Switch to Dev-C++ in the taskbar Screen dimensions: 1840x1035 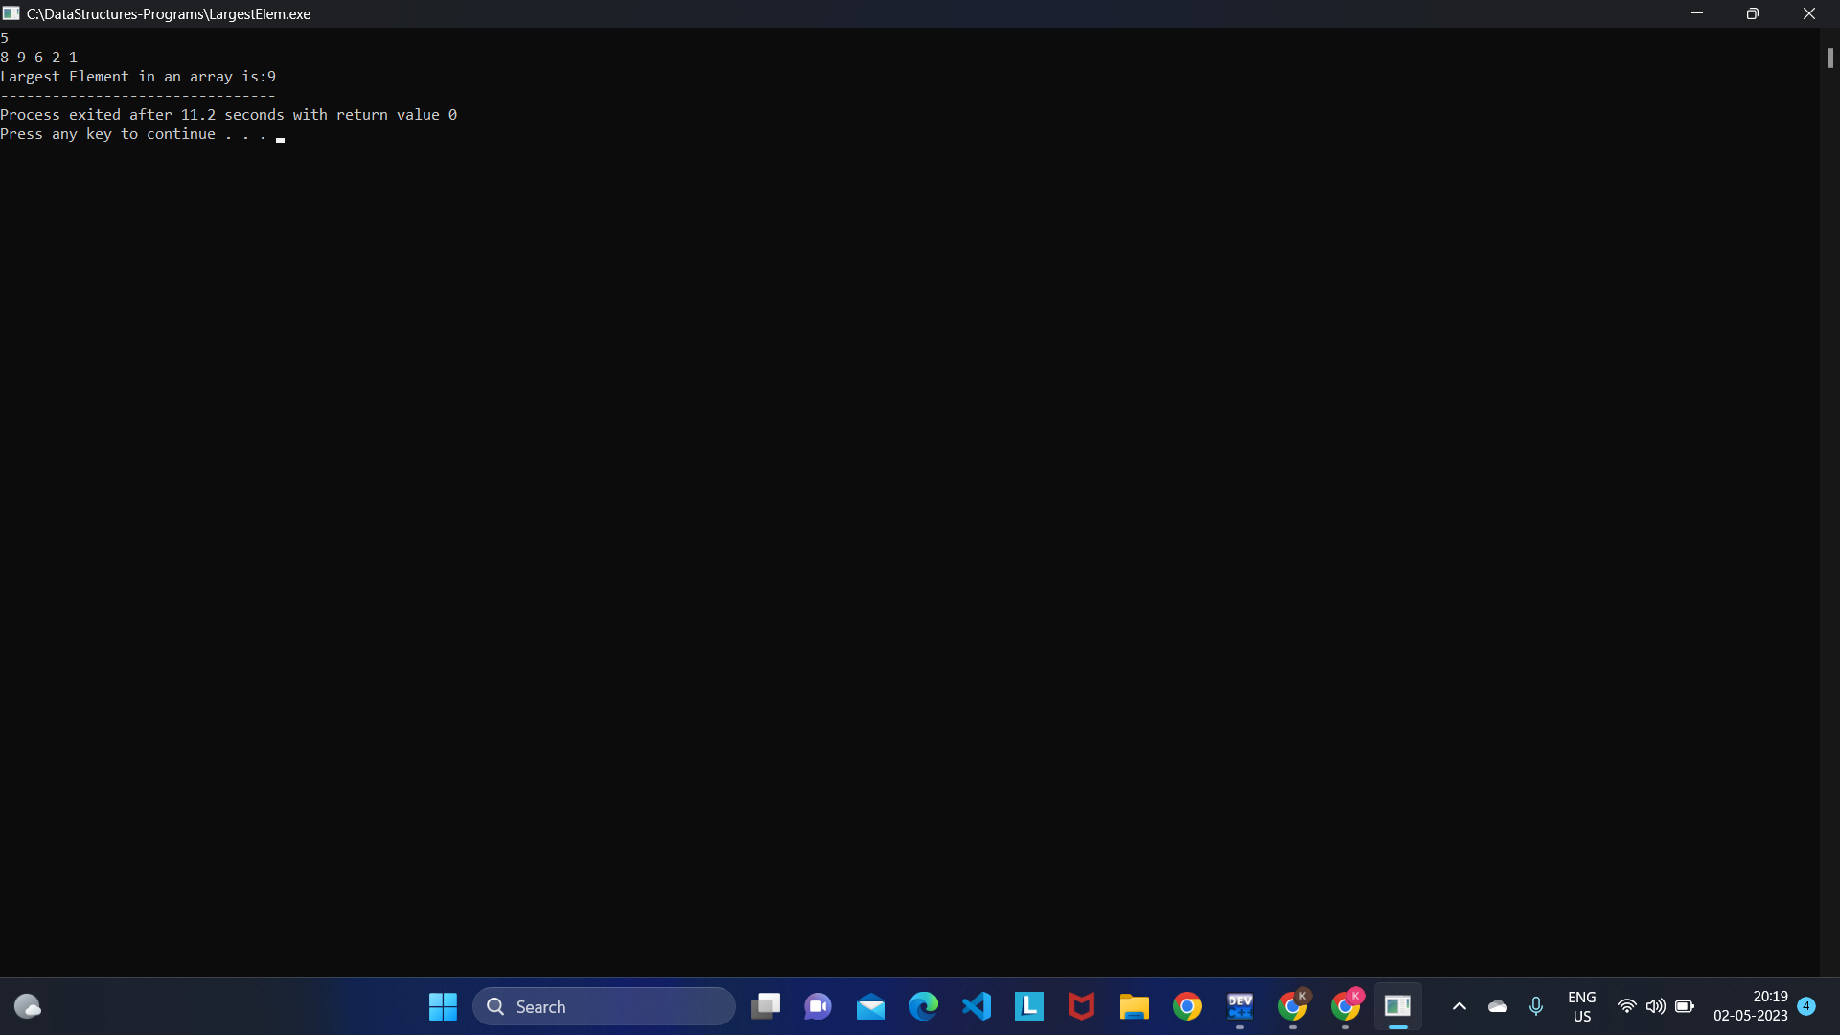[1240, 1006]
